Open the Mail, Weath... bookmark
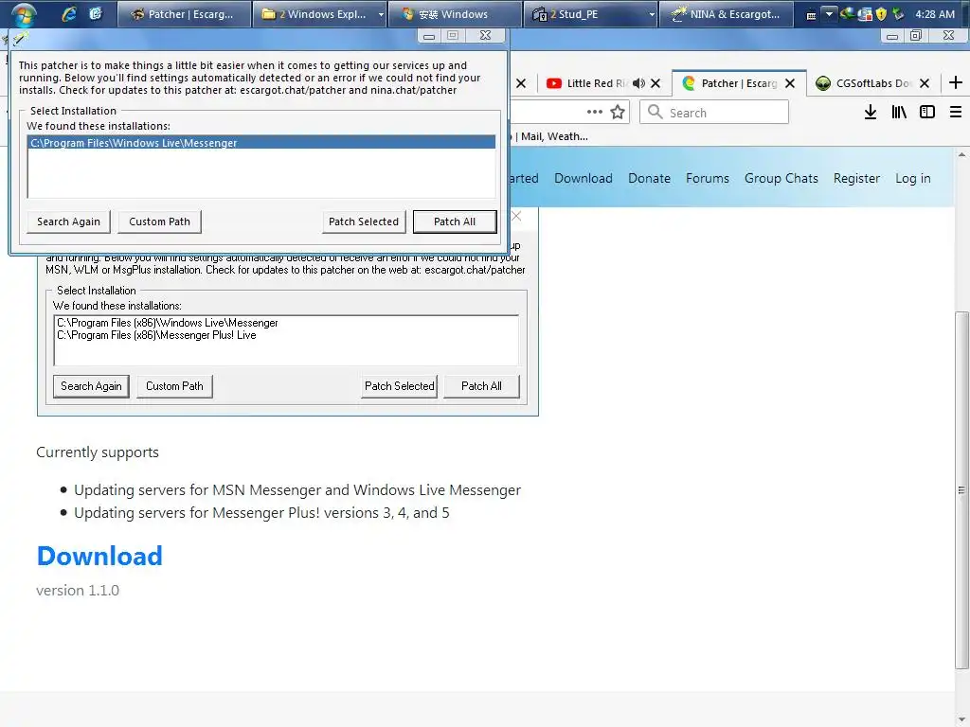 554,136
